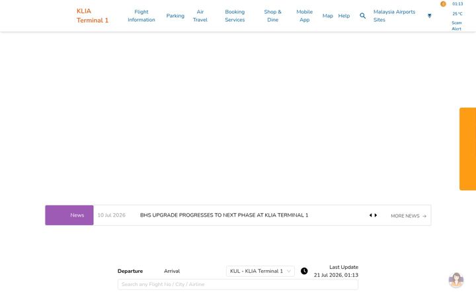Open Malaysia Airports Sites link
This screenshot has width=476, height=298.
click(394, 16)
